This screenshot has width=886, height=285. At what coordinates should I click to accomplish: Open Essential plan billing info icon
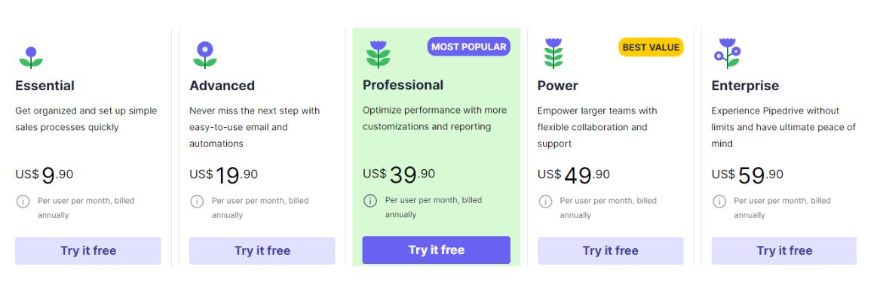[x=23, y=201]
